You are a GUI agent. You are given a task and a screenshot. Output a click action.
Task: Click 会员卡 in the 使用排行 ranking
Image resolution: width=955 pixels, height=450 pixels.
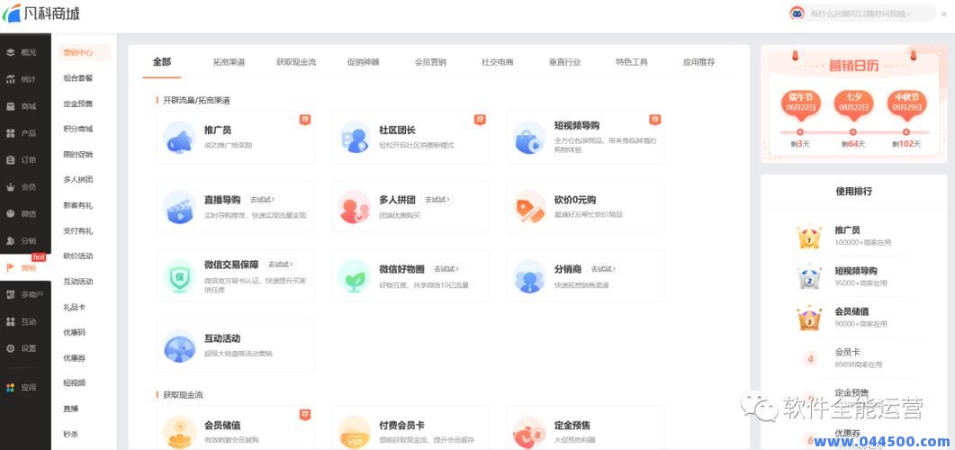click(x=847, y=352)
